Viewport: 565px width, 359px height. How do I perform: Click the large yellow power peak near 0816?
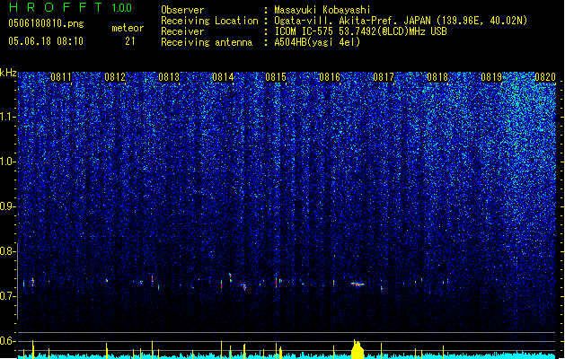(x=358, y=349)
